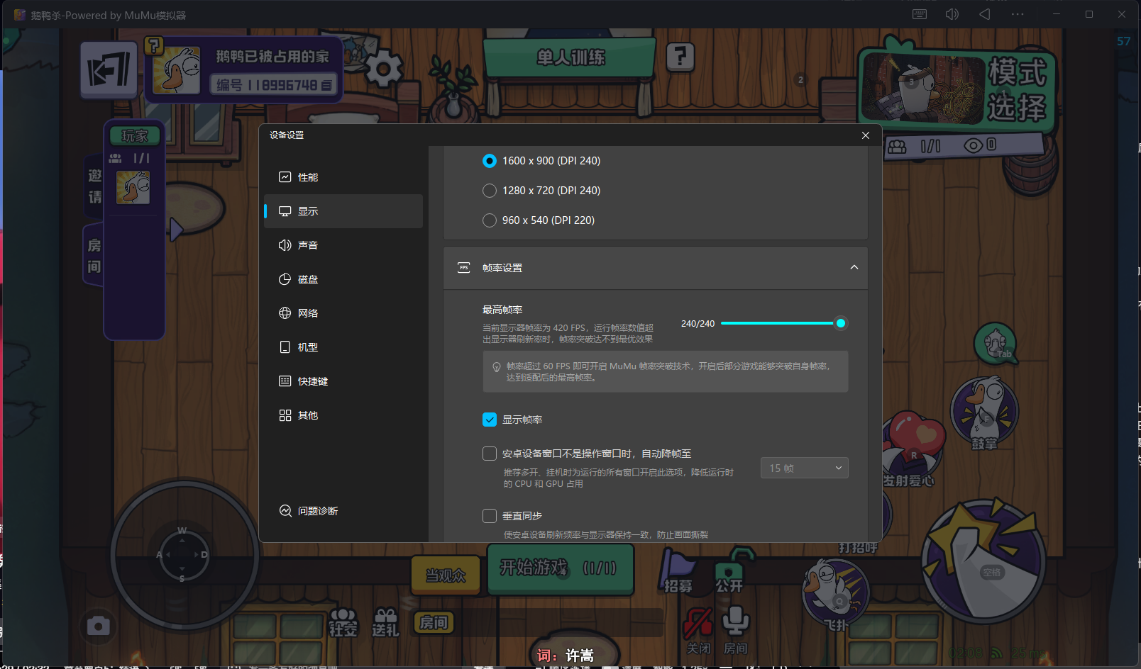Click the 房间 side tab in player list

(x=94, y=256)
